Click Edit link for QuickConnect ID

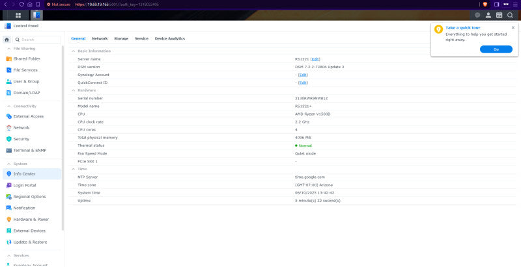click(303, 83)
